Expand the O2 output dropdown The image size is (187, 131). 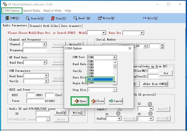[151, 119]
